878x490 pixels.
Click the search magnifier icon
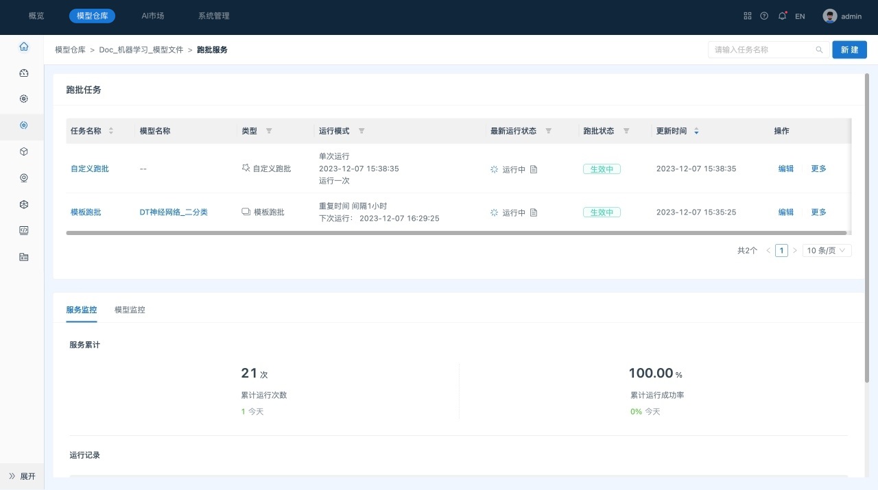coord(819,50)
